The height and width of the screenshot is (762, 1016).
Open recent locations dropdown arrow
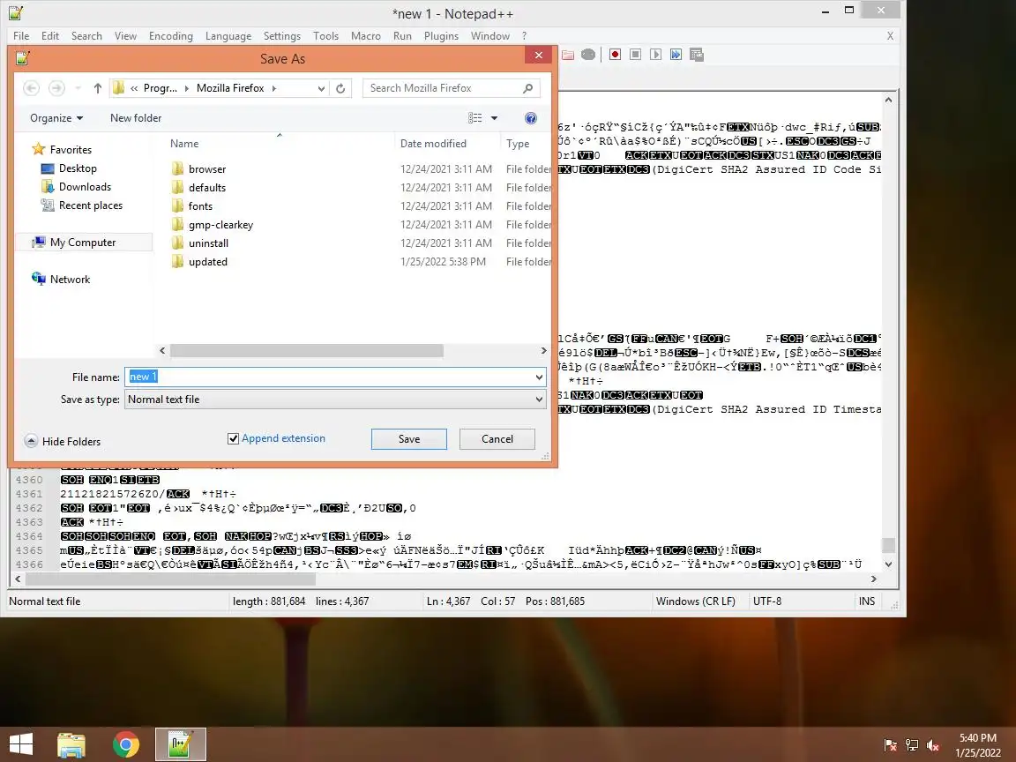coord(78,88)
